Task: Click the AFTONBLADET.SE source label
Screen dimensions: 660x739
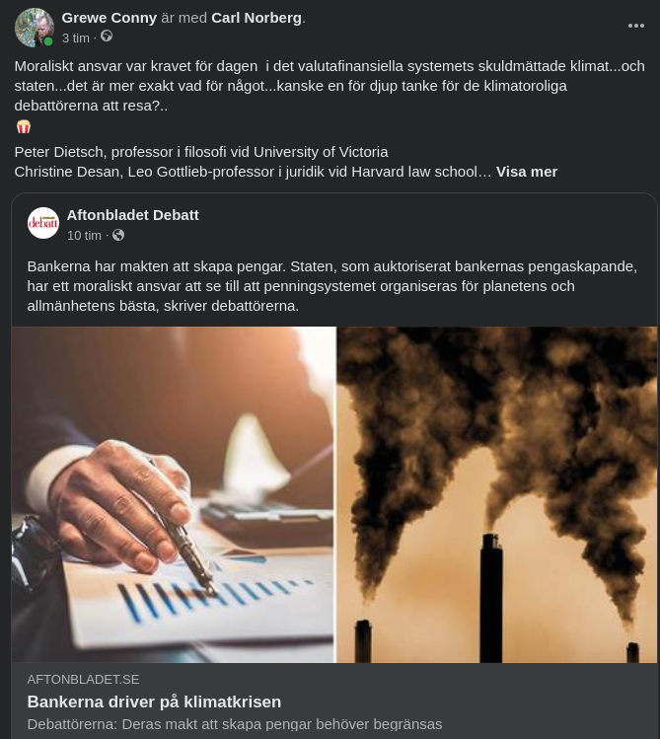Action: pos(83,679)
